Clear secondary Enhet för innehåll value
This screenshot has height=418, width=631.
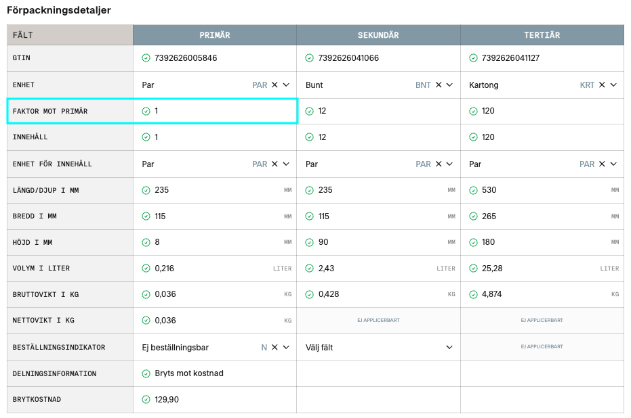click(439, 164)
